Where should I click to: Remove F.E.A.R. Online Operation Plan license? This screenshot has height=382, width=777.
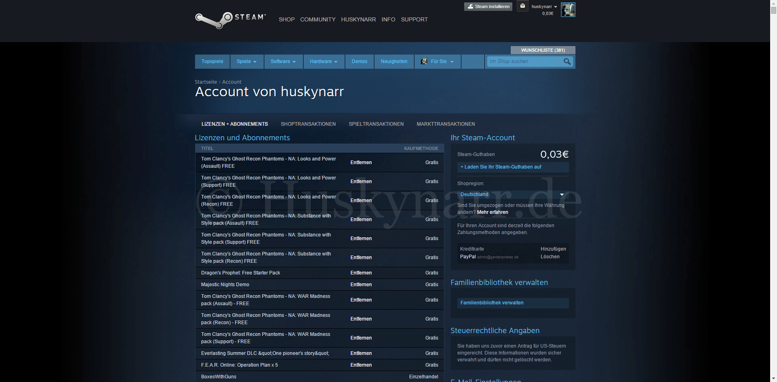(x=361, y=365)
